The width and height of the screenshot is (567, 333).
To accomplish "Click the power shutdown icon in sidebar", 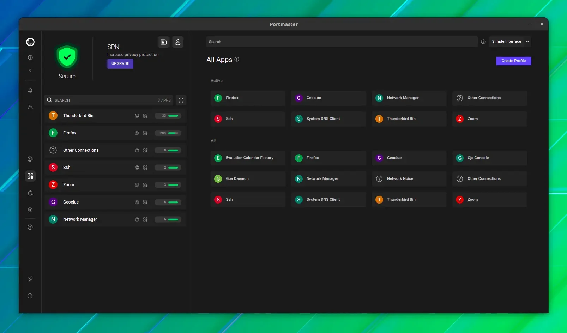I will 30,296.
